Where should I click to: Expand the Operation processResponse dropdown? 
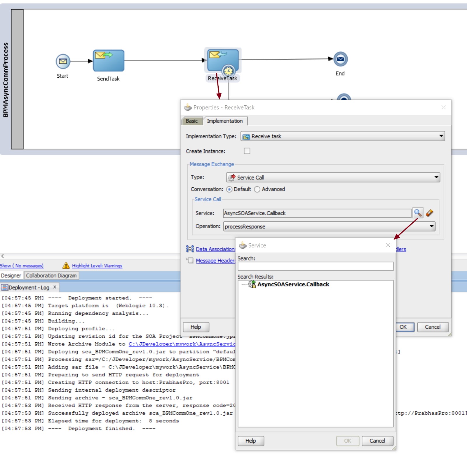pos(329,226)
